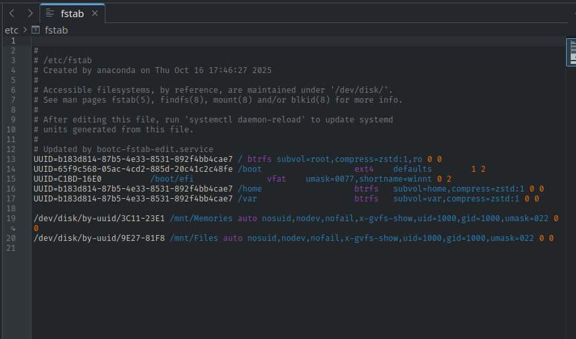Click the '# /etc/fstab' comment line
This screenshot has width=576, height=339.
point(63,61)
